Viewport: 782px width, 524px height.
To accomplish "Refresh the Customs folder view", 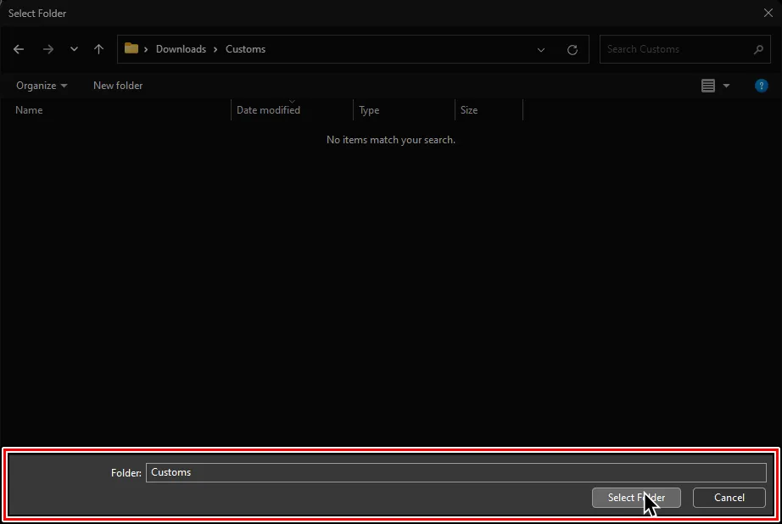I will pos(572,49).
